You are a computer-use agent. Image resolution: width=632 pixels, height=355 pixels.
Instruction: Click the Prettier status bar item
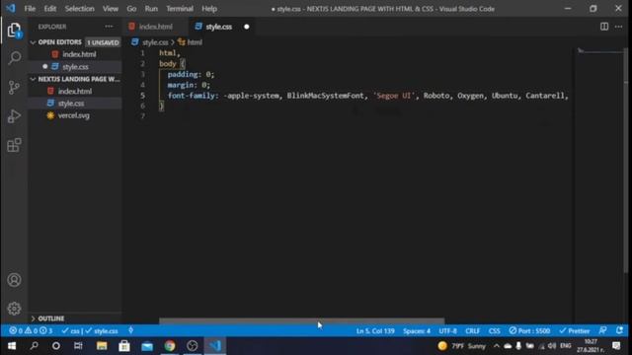point(575,331)
